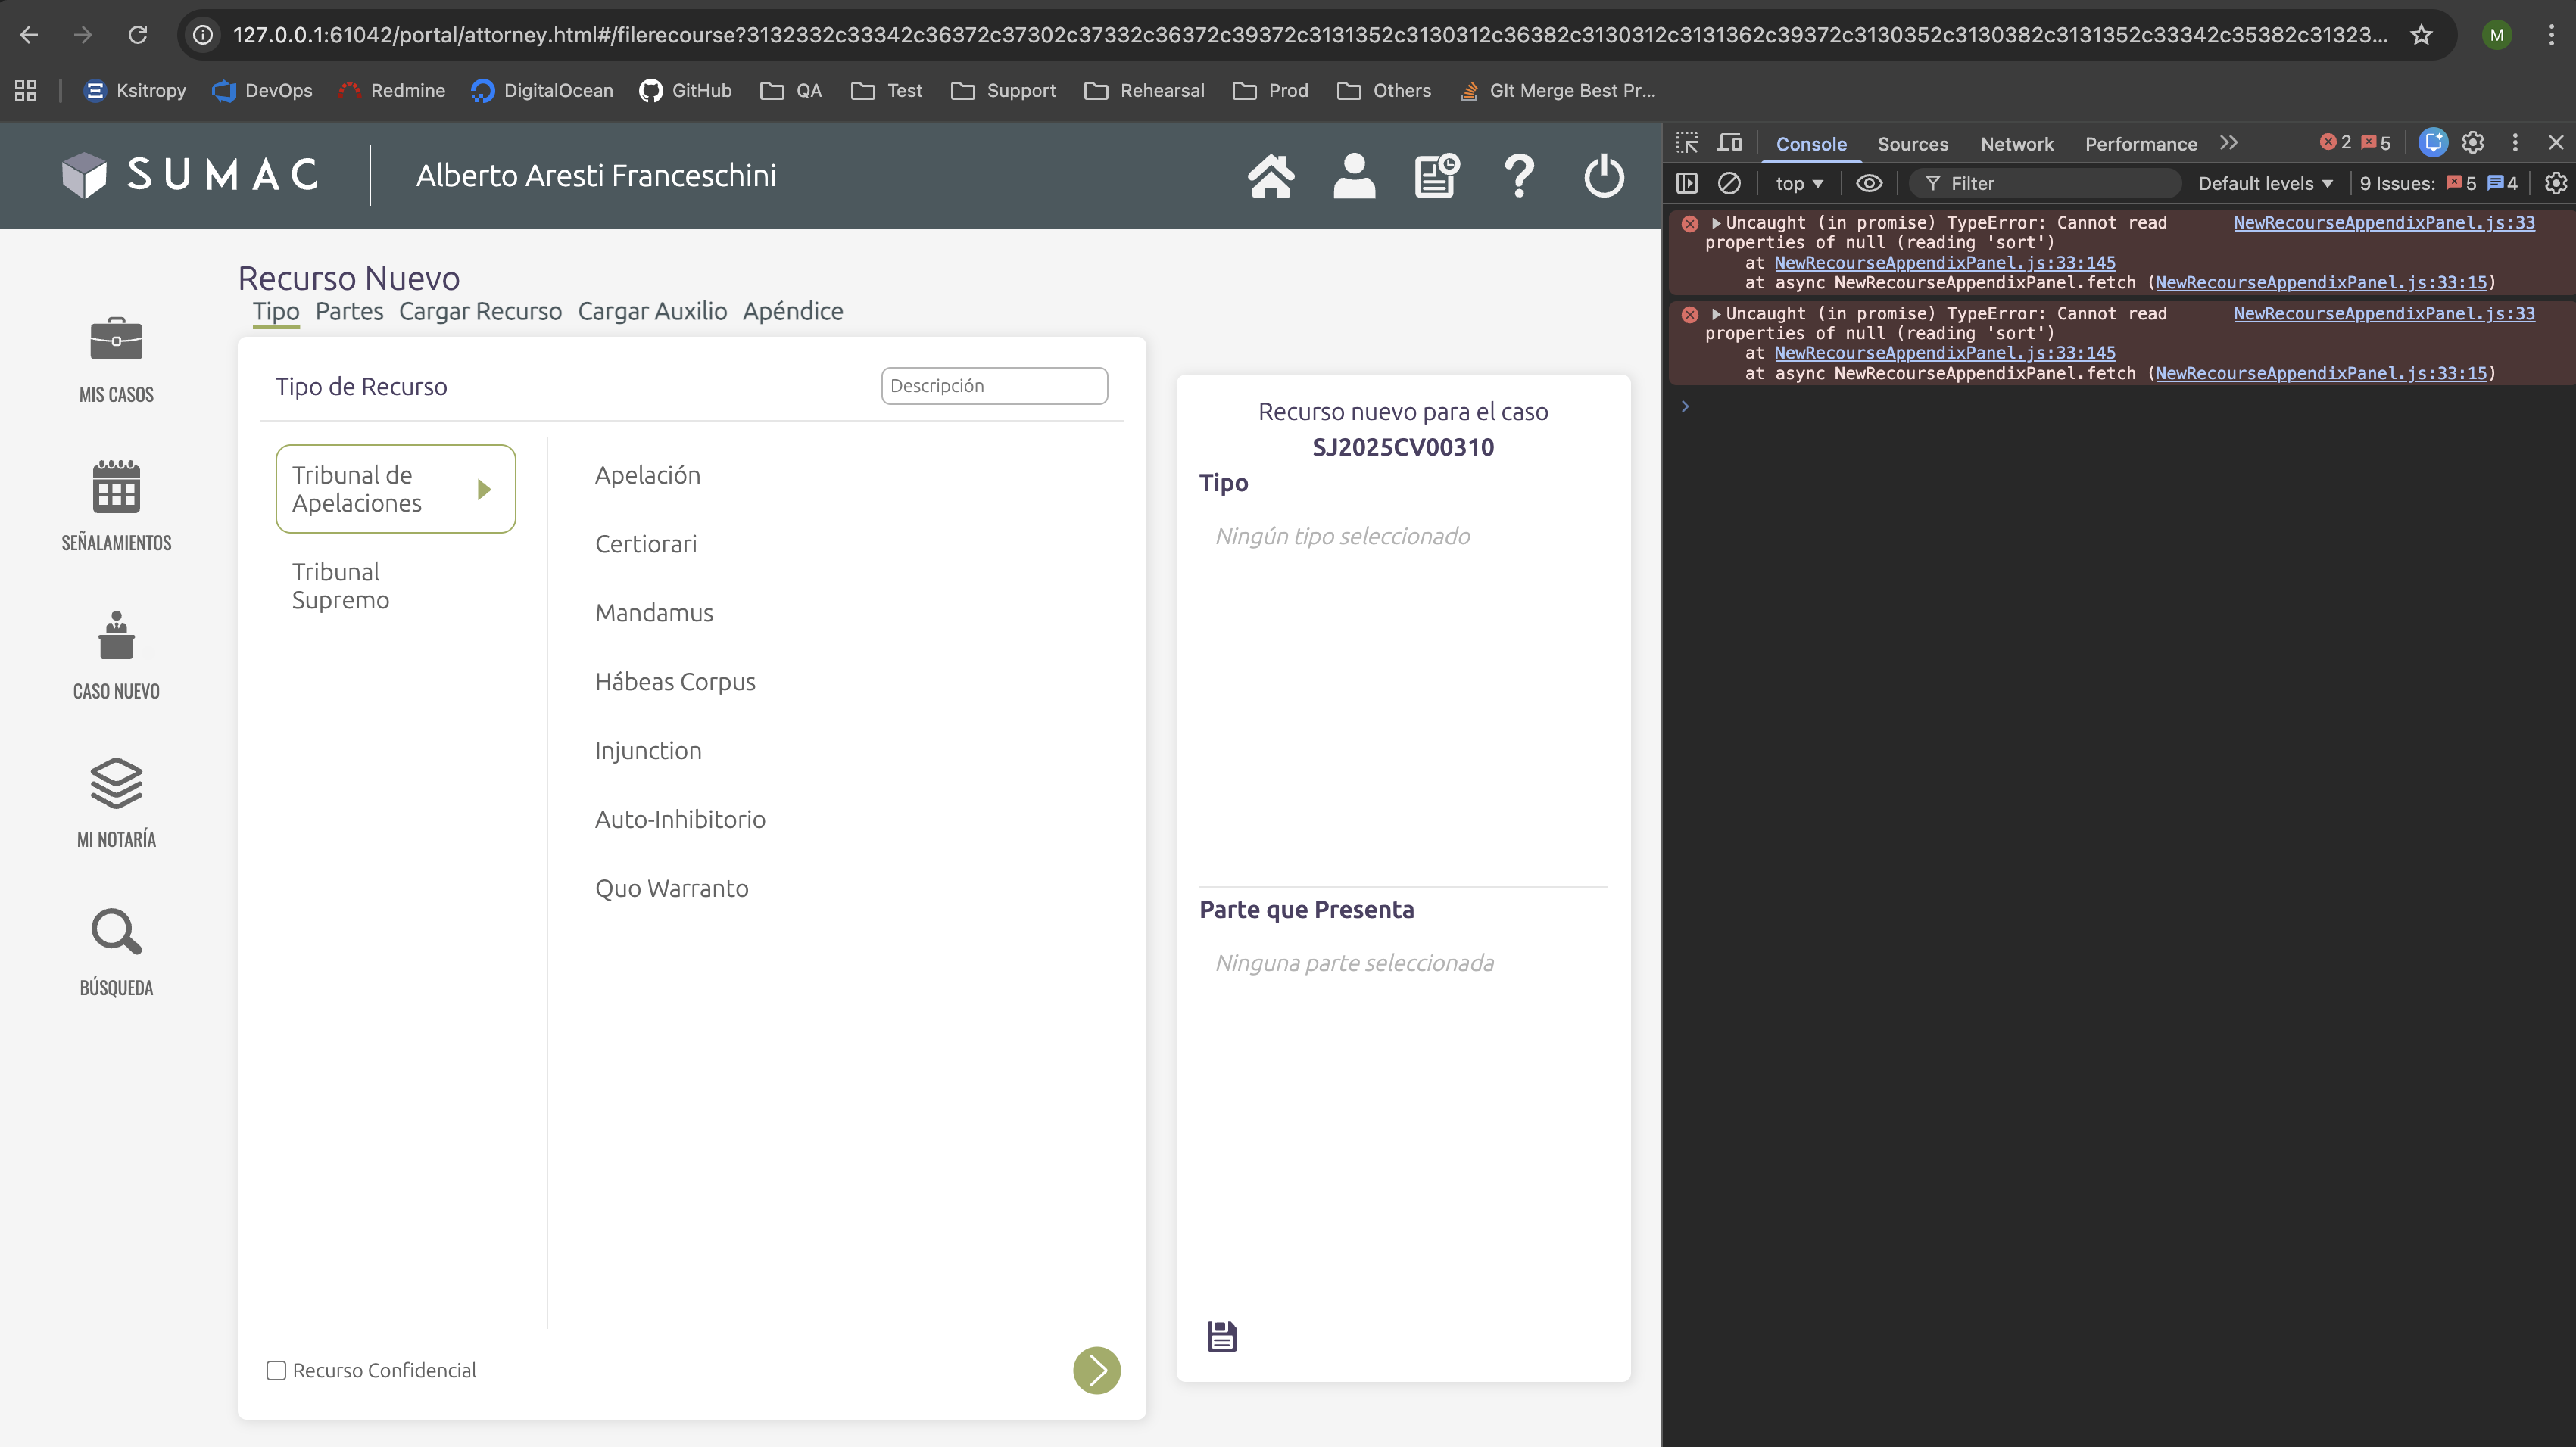This screenshot has height=1447, width=2576.
Task: Click the power logout icon
Action: coord(1603,176)
